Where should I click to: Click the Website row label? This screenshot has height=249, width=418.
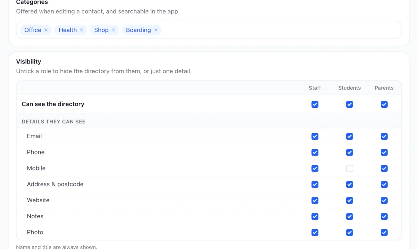tap(38, 200)
